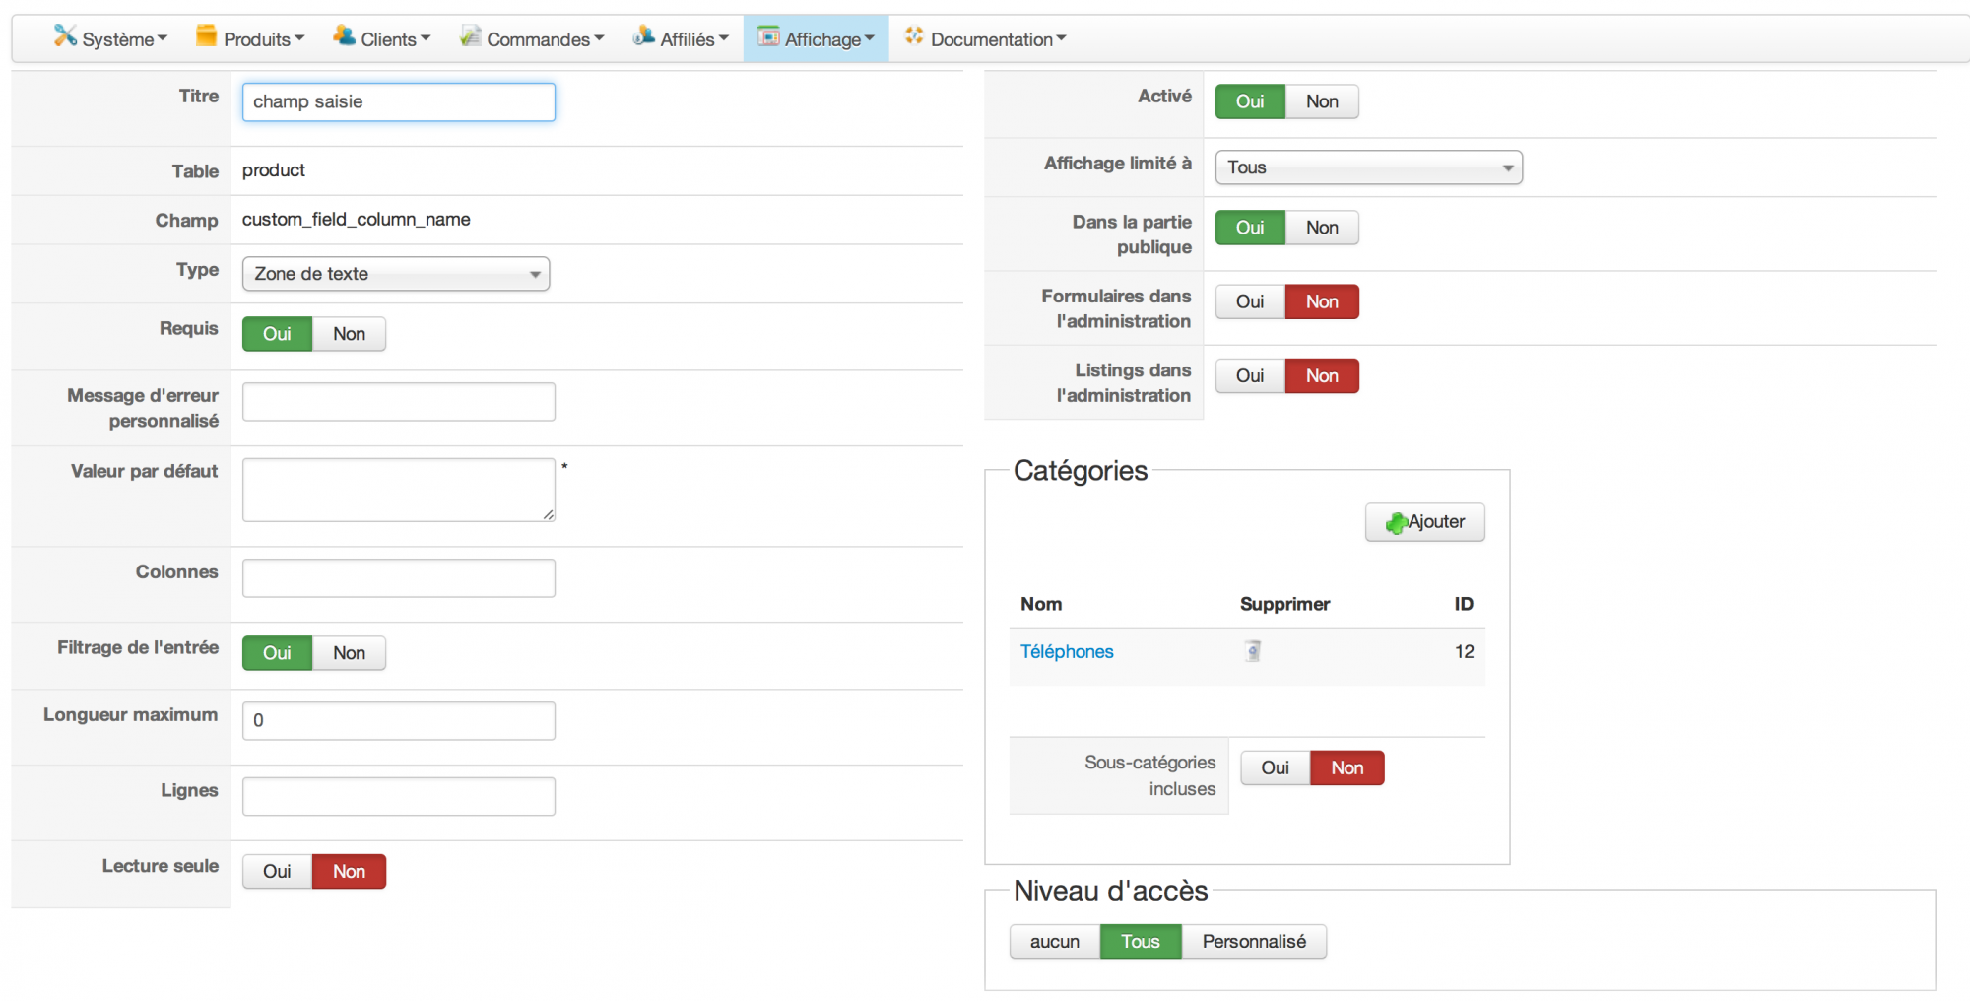Screen dimensions: 1970x1001
Task: Select Oui for Dans la partie publique
Action: point(1250,228)
